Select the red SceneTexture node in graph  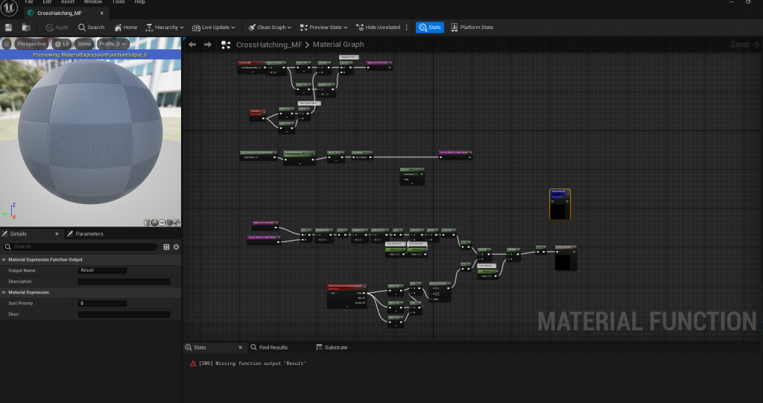347,296
